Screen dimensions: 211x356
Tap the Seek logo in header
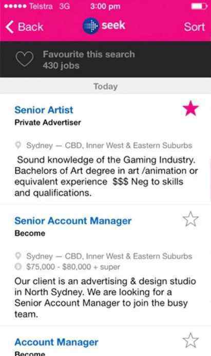(x=104, y=26)
